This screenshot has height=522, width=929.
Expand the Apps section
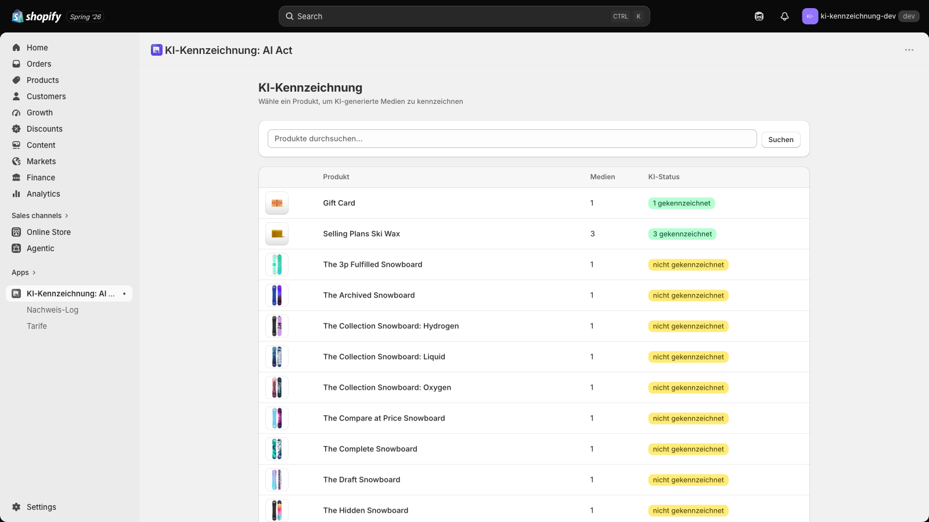point(24,273)
